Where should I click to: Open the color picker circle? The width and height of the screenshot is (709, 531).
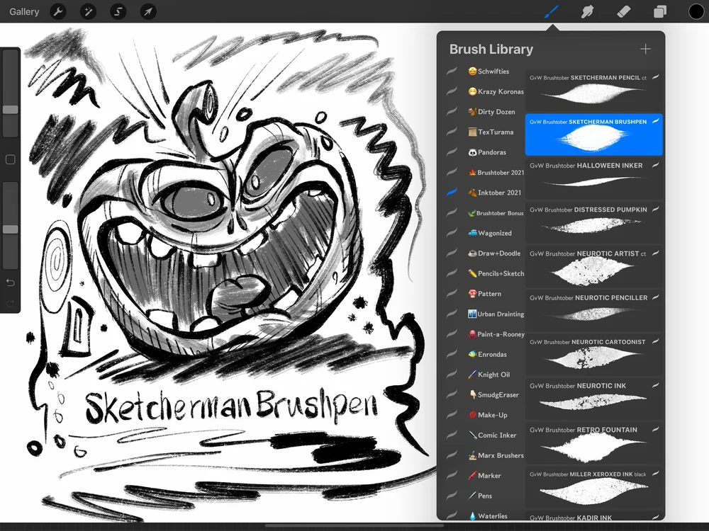[x=697, y=11]
